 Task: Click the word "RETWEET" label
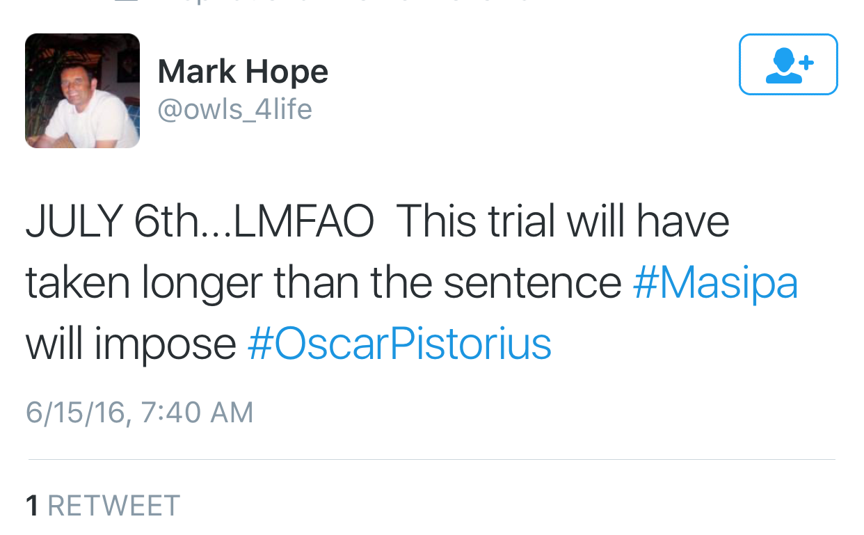pyautogui.click(x=113, y=506)
